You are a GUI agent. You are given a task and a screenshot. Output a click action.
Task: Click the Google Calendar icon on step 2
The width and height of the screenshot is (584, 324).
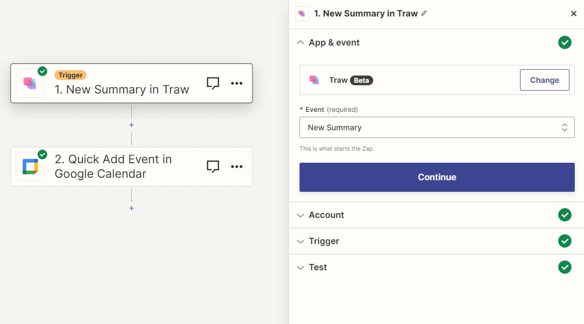[30, 167]
